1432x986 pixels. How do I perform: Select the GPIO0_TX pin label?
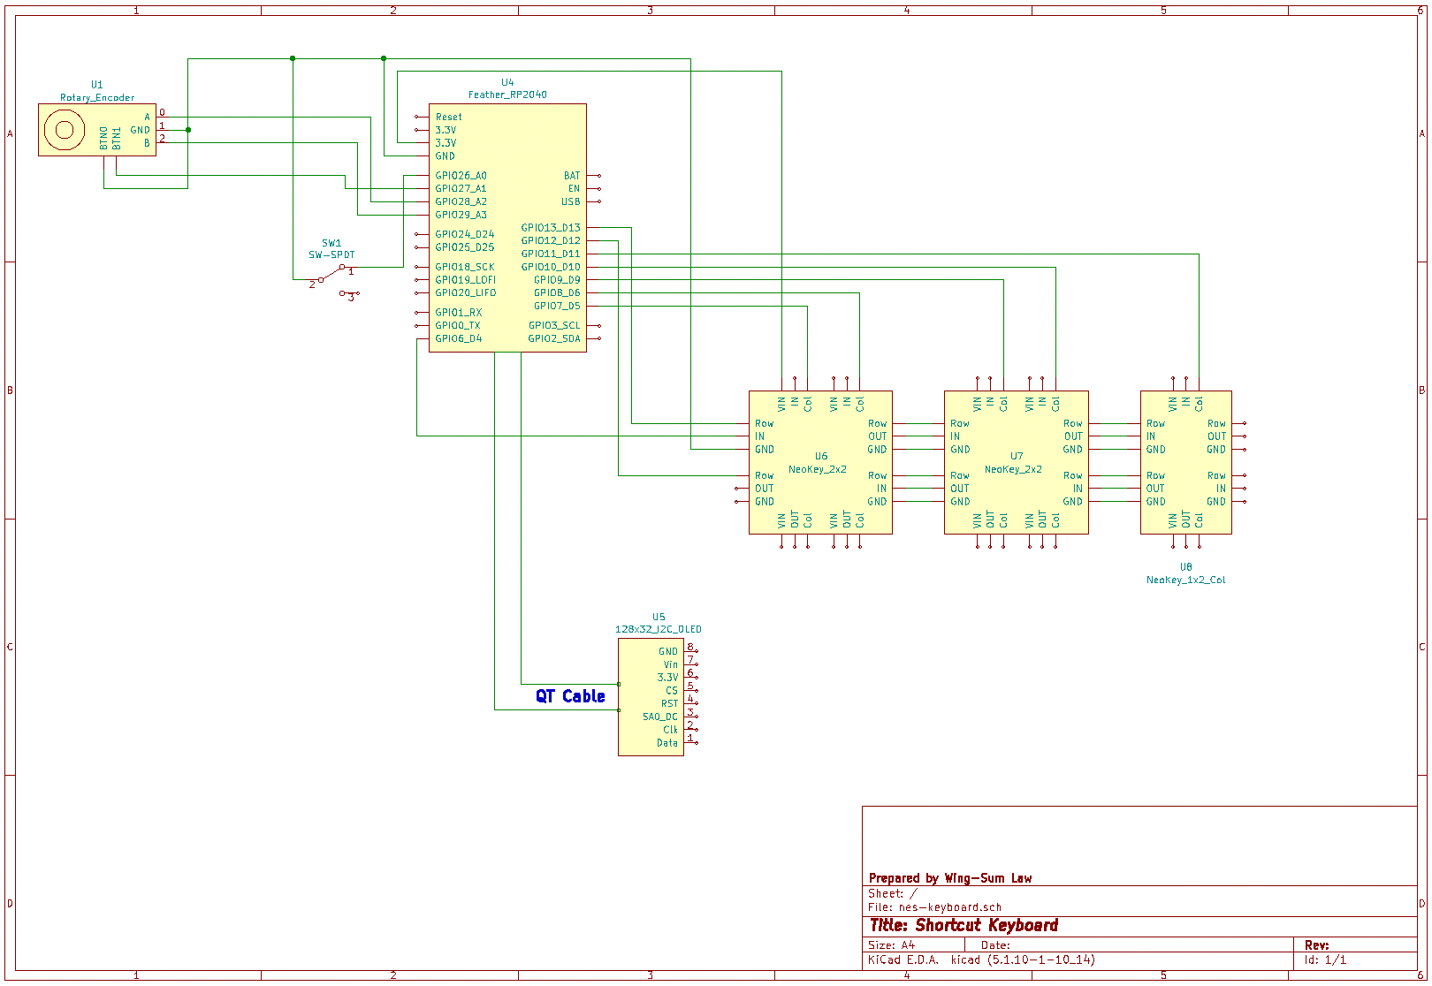[457, 325]
